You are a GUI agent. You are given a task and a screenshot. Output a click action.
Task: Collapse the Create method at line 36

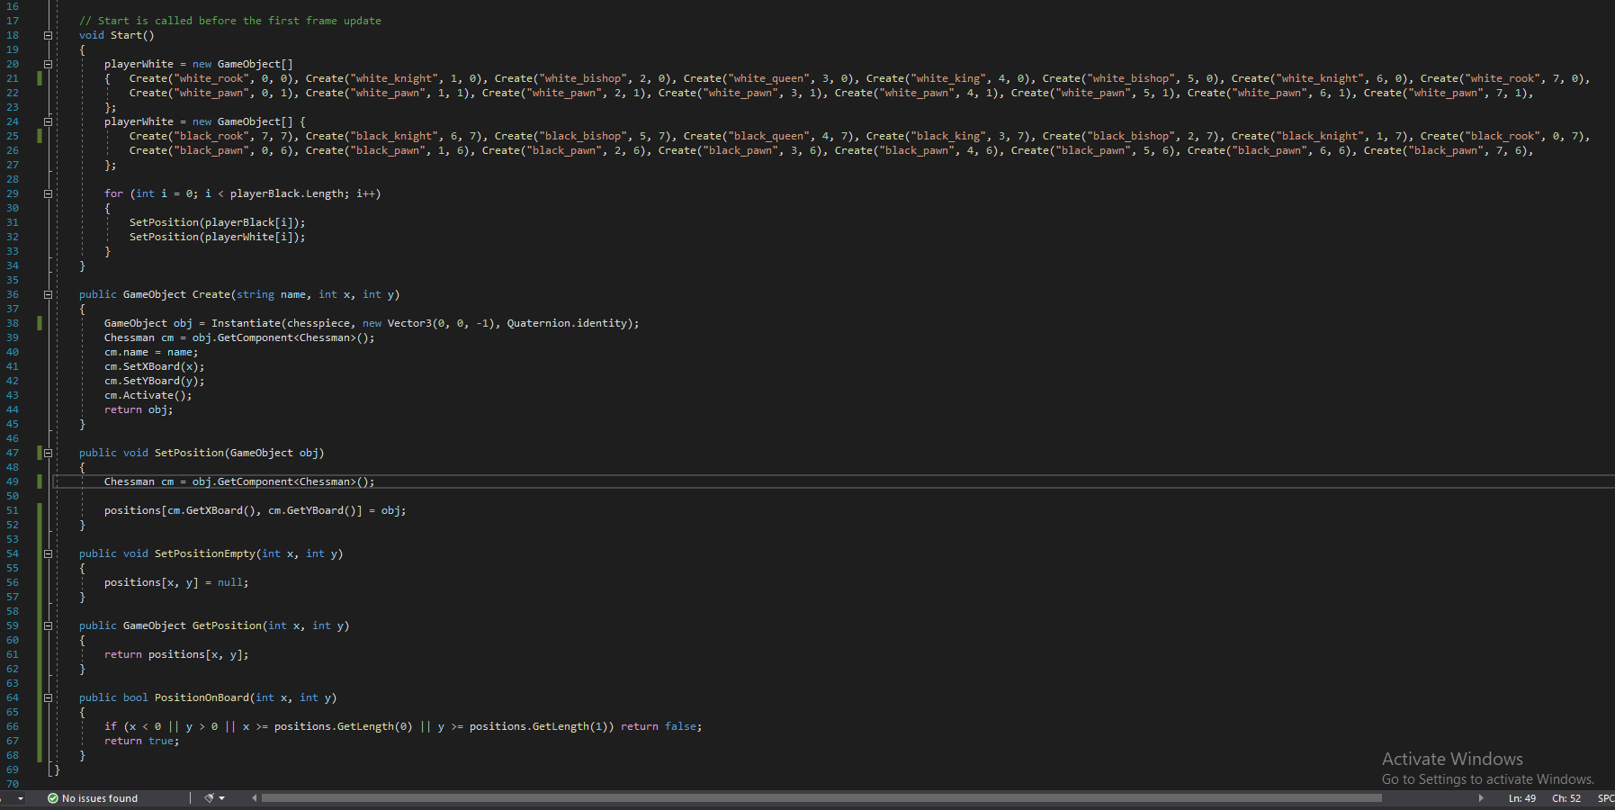coord(49,294)
